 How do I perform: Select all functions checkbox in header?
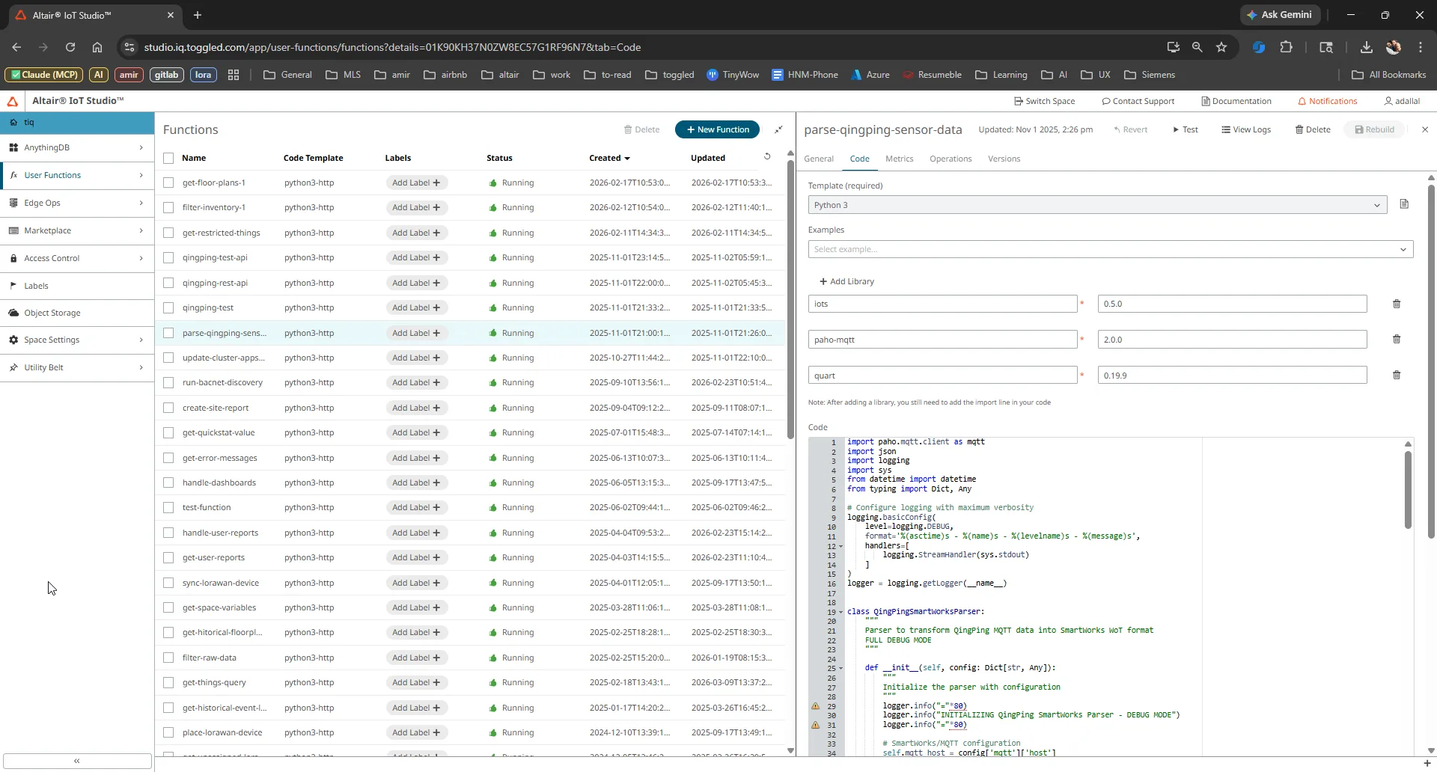[168, 158]
